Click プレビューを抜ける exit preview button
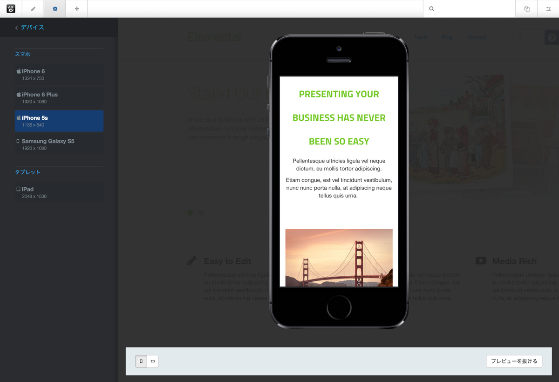559x382 pixels. (x=514, y=361)
